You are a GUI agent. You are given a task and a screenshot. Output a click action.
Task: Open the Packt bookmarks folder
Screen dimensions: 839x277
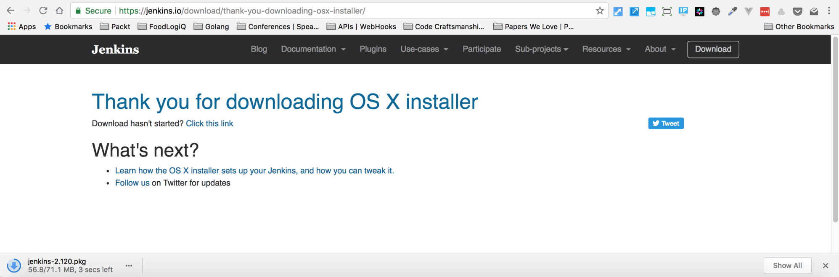(x=115, y=26)
